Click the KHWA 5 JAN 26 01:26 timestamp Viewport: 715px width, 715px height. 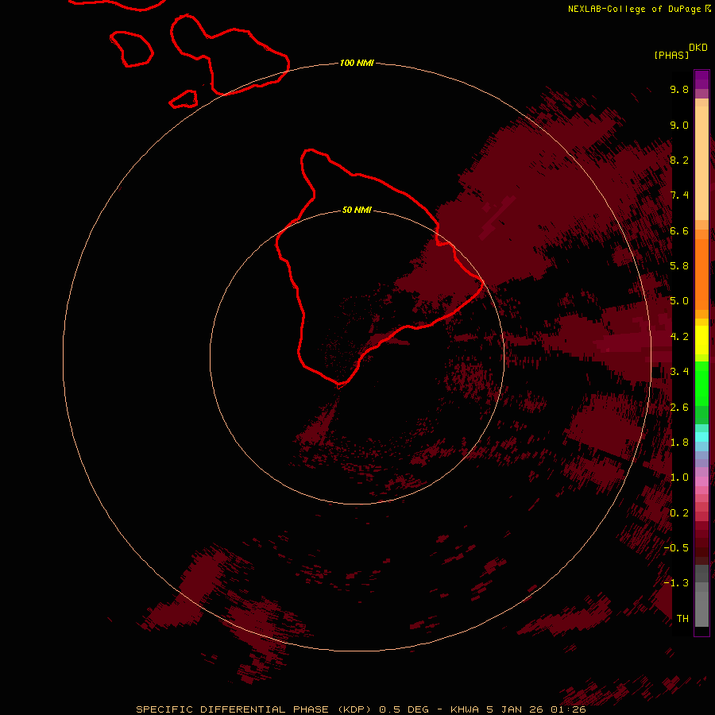[x=518, y=709]
